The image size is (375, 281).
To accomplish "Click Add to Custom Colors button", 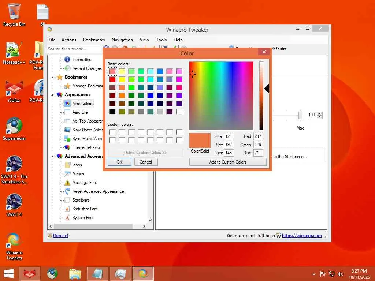I will [228, 162].
